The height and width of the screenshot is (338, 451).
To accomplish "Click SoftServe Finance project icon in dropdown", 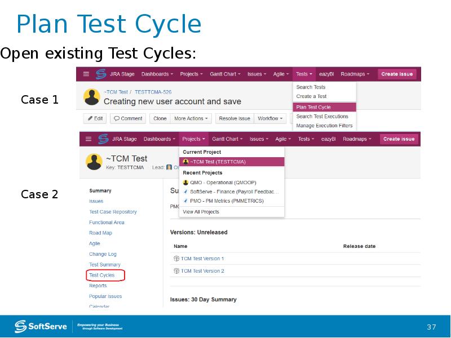I will tap(186, 192).
